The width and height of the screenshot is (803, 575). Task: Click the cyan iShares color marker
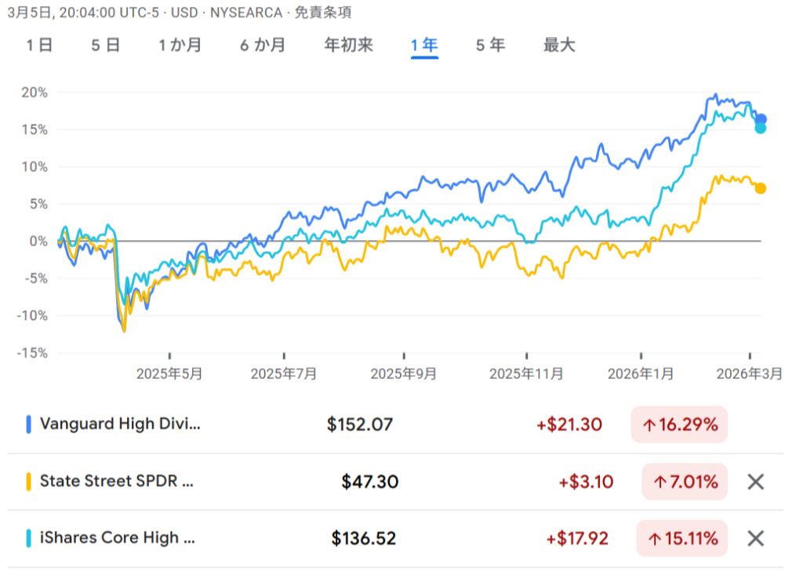pos(29,538)
